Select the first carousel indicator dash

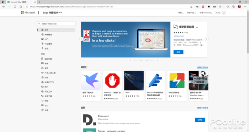tap(132, 60)
